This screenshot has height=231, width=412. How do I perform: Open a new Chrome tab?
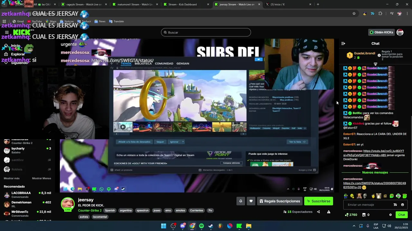(318, 4)
